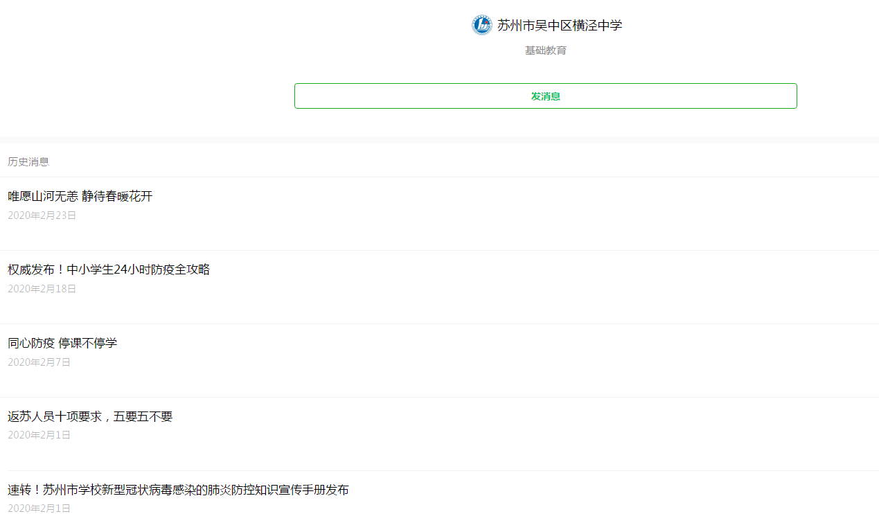Open article 唯愿山河无恙 静待春暖花开

(x=80, y=197)
